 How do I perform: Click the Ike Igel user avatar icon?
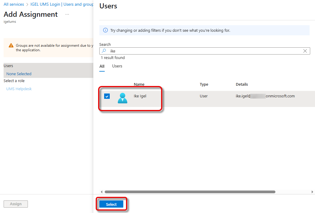[x=122, y=98]
